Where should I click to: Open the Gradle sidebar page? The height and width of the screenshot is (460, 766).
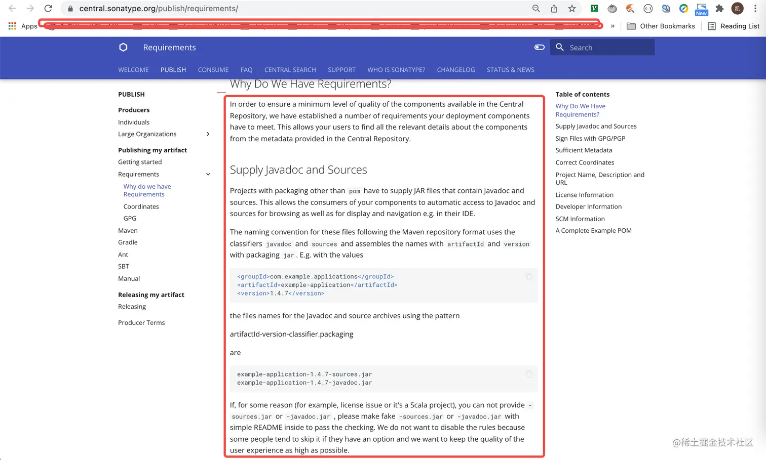[128, 242]
